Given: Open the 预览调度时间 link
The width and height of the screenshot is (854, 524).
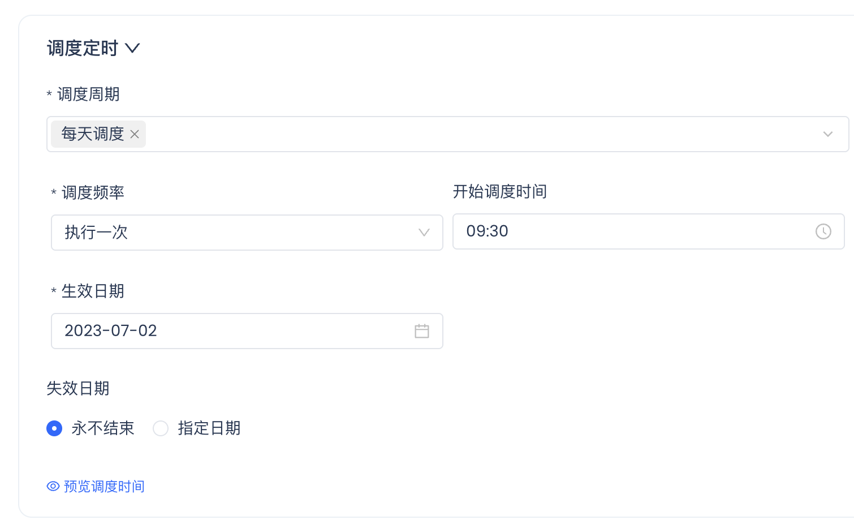Looking at the screenshot, I should [104, 487].
